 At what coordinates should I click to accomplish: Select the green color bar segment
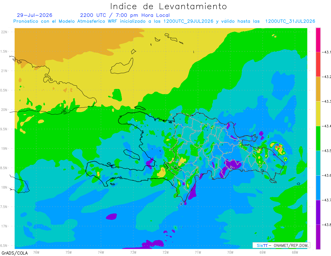[x=318, y=138]
